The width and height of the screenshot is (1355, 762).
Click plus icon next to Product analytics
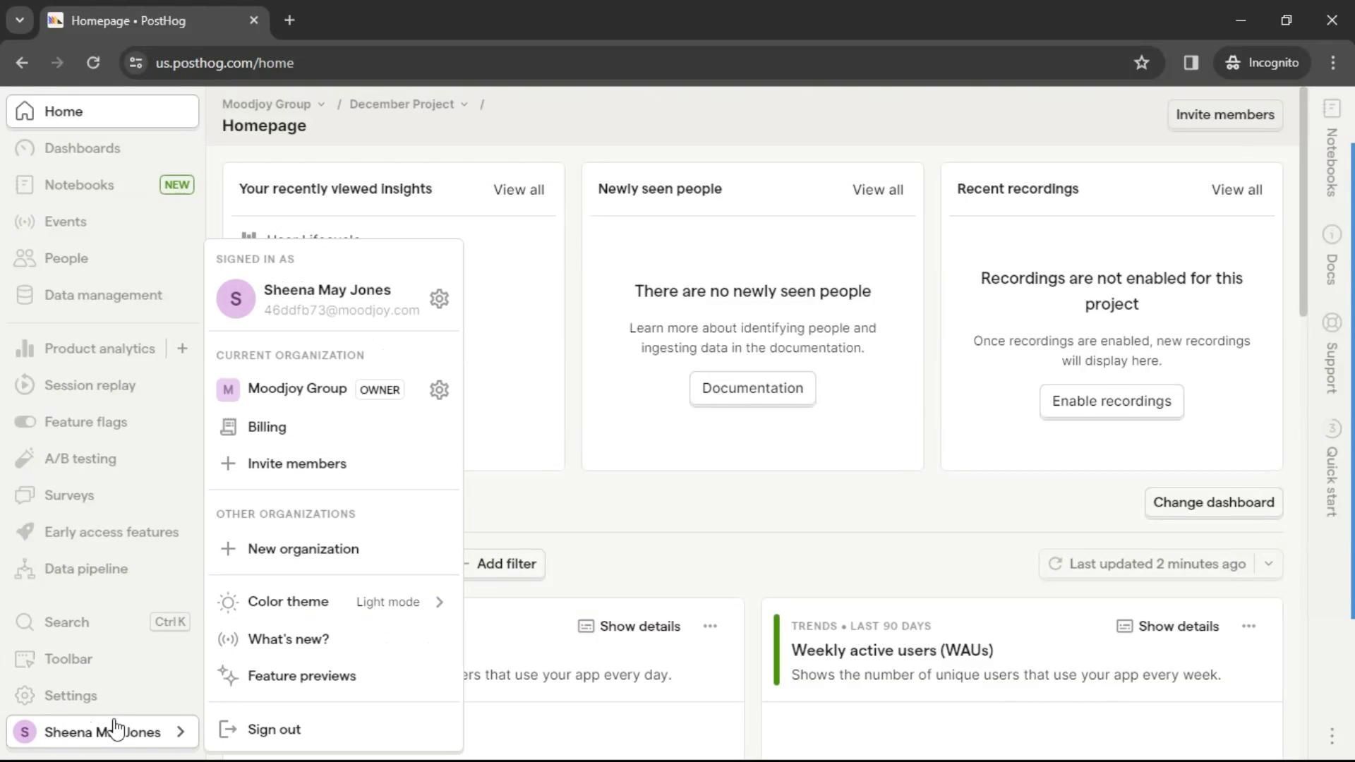pyautogui.click(x=182, y=349)
